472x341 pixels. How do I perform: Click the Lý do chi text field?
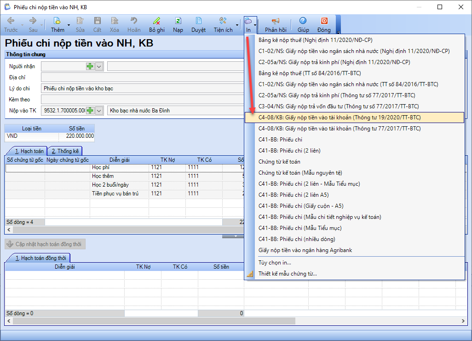point(142,88)
